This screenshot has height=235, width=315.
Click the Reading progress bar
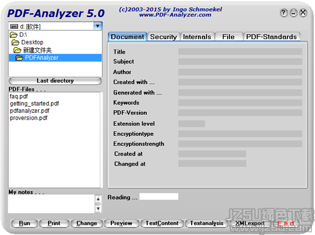pos(159,197)
